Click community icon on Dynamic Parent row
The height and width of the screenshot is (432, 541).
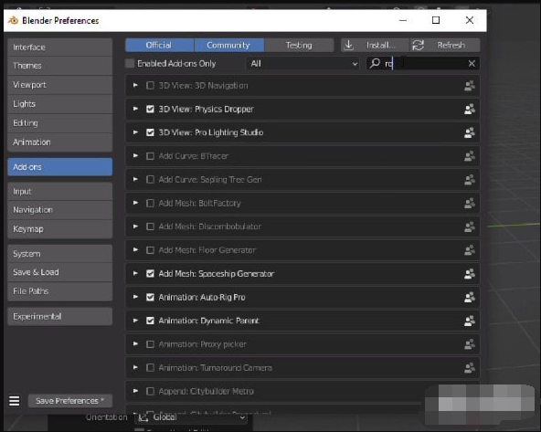469,321
